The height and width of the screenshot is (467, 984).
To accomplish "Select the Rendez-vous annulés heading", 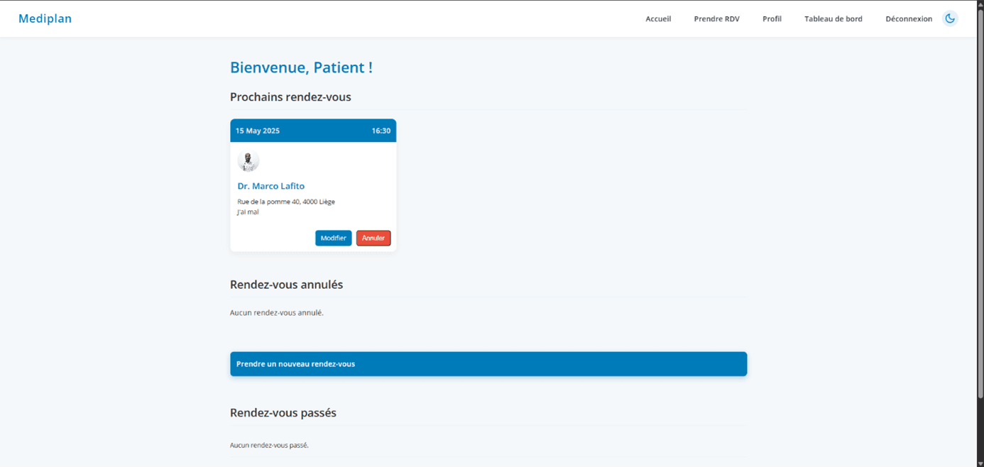I will click(x=286, y=284).
